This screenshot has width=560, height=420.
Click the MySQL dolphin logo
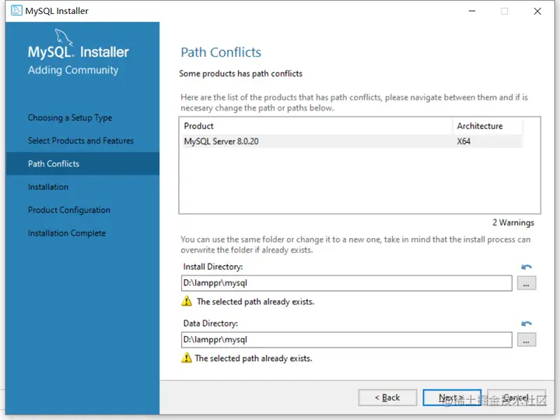(x=63, y=37)
